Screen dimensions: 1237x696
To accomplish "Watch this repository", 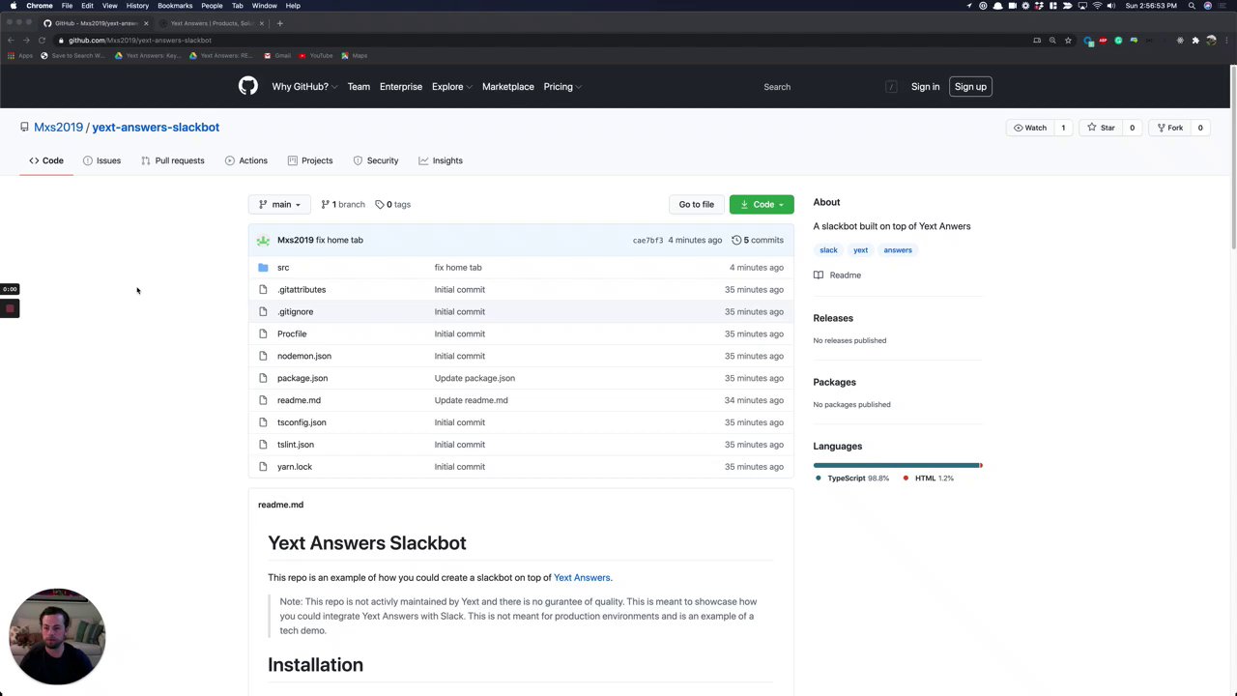I will (1030, 128).
